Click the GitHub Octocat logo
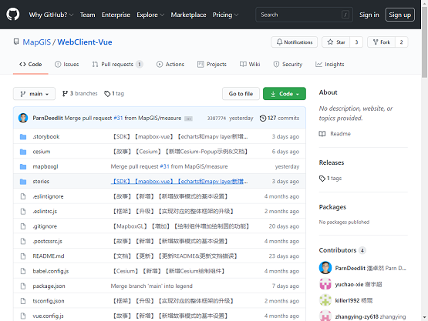The width and height of the screenshot is (428, 321). coord(13,15)
